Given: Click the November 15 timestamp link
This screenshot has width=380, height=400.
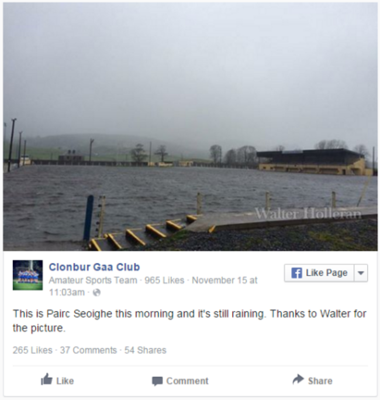Looking at the screenshot, I should [153, 286].
